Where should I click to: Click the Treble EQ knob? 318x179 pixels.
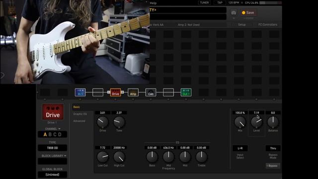201,157
